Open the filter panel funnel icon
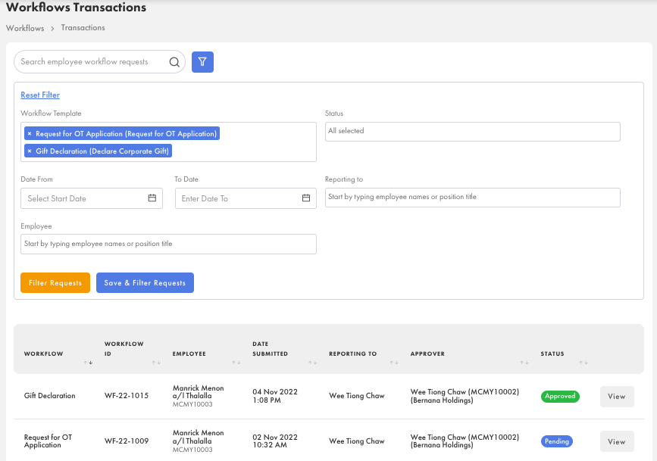Viewport: 657px width, 461px height. [202, 62]
